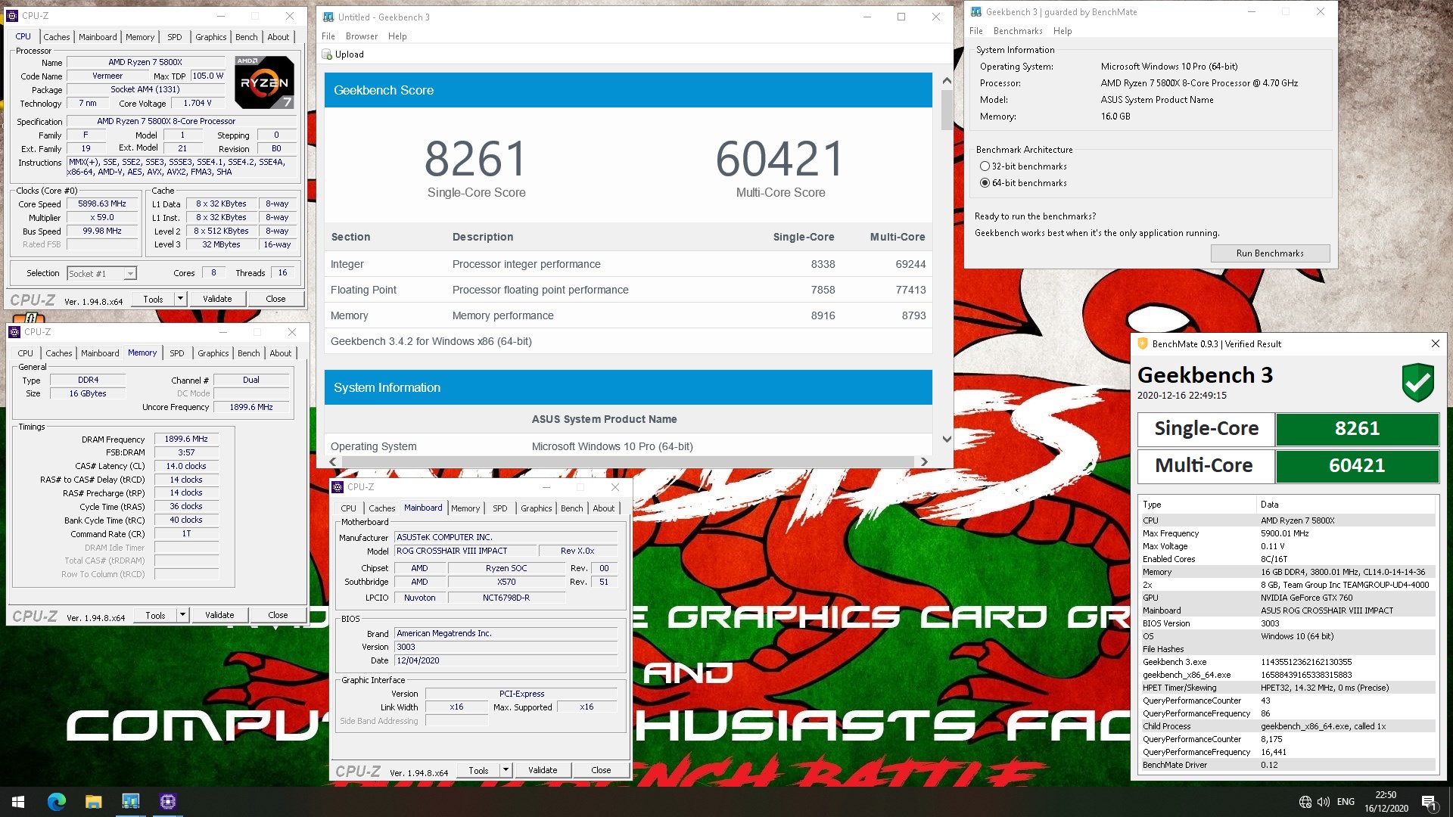
Task: Open Windows Start menu
Action: (x=18, y=801)
